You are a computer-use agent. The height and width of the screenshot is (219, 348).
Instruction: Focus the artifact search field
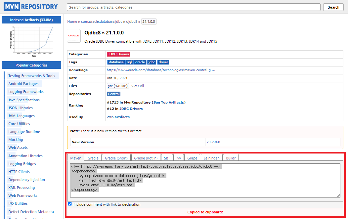[194, 7]
